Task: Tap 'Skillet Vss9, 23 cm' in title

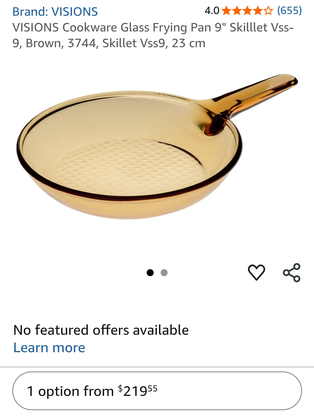Action: click(x=154, y=43)
